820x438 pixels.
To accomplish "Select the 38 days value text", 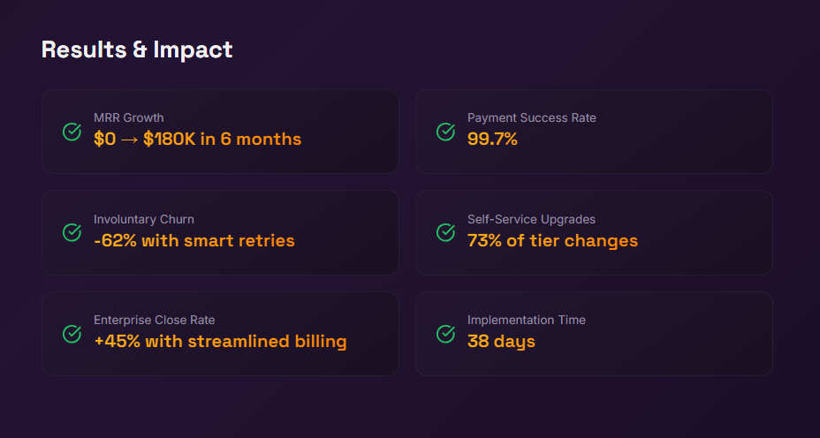I will pyautogui.click(x=501, y=341).
